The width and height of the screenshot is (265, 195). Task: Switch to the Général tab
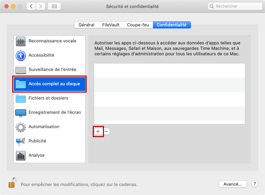pos(86,25)
